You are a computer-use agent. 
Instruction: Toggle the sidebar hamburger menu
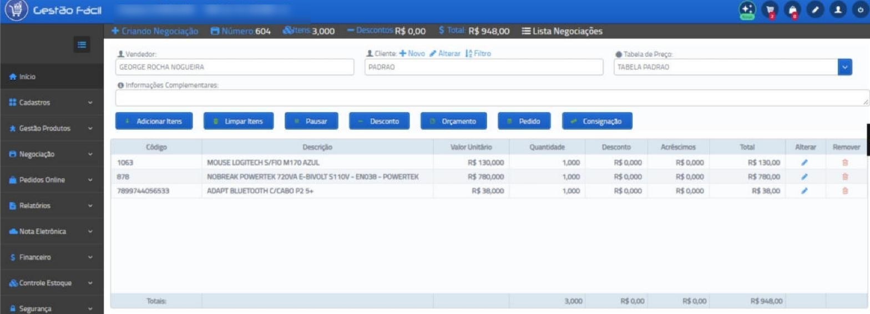(x=82, y=44)
